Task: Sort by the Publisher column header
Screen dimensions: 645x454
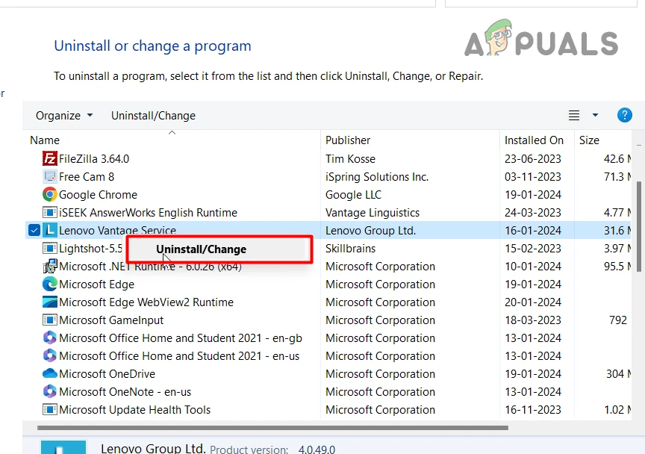Action: (348, 140)
